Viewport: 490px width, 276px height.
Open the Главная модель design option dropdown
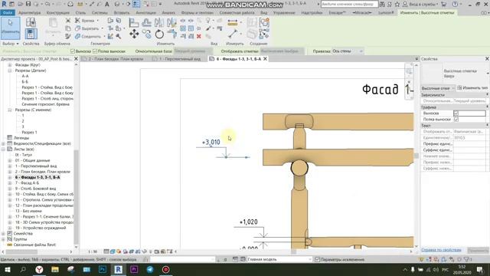point(279,259)
